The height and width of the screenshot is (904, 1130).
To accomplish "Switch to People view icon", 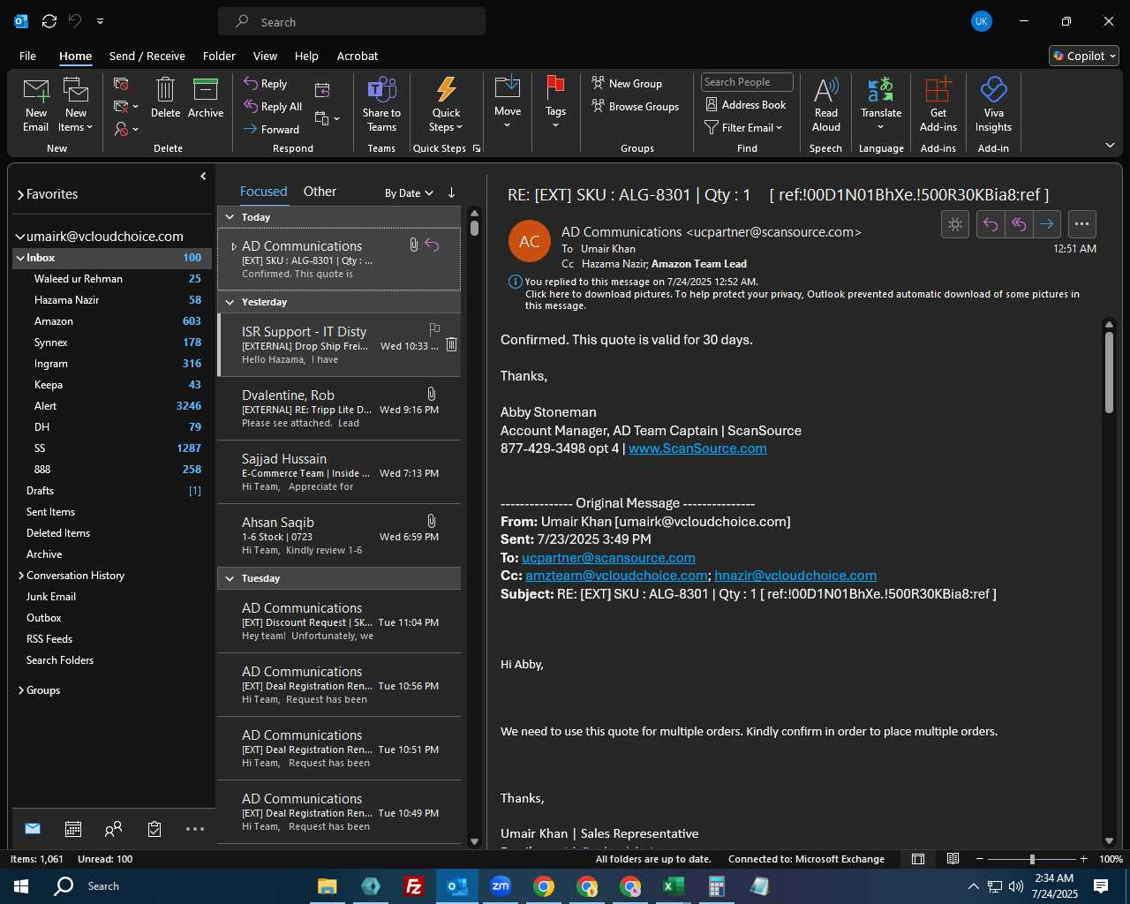I will [113, 829].
